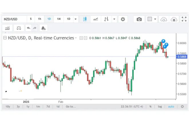The image size is (189, 126).
Task: Set range to 1d
Action: click(58, 107)
